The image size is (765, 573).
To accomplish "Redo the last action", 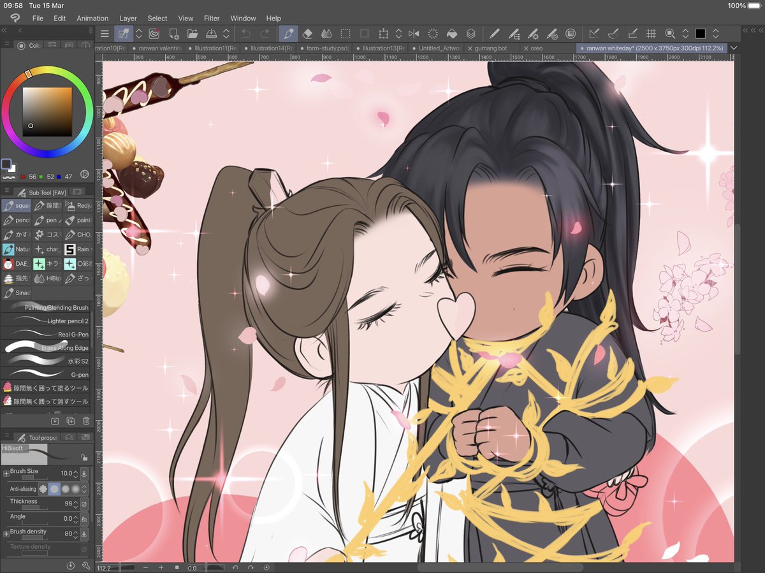I will pos(265,33).
